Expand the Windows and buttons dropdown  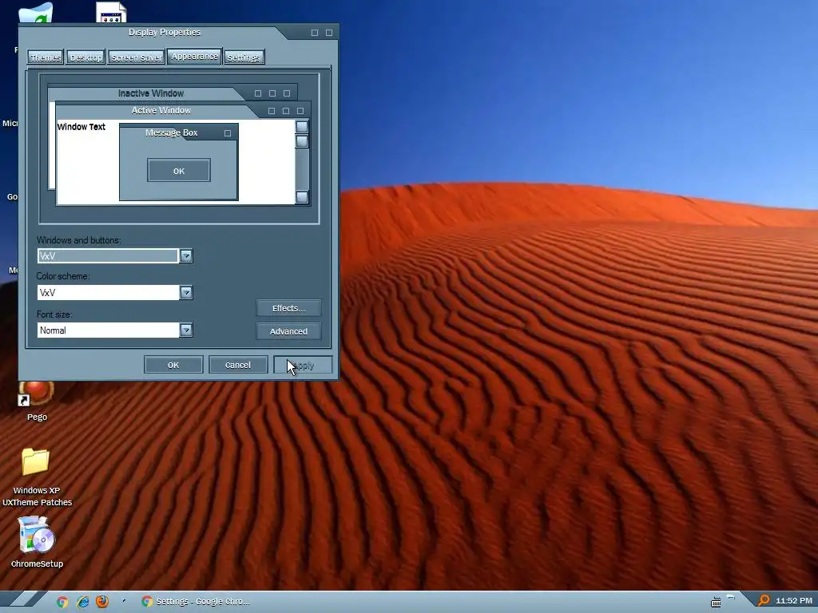186,256
